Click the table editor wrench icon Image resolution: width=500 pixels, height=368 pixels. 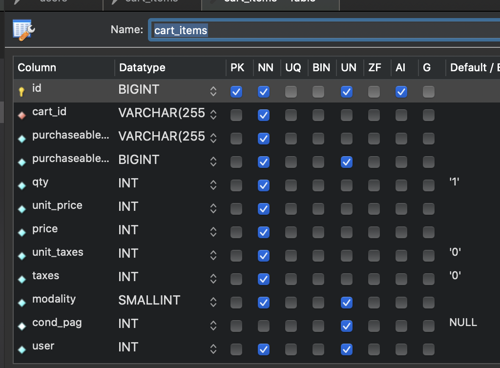point(24,30)
